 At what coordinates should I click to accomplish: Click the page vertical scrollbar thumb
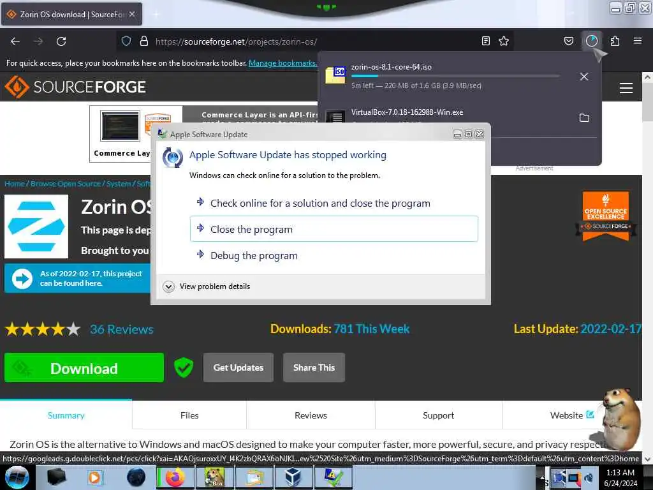(x=647, y=102)
